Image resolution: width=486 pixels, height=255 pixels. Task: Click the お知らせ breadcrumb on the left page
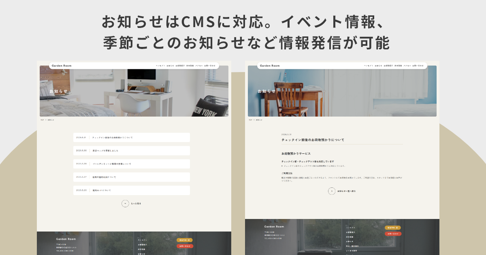pyautogui.click(x=51, y=120)
